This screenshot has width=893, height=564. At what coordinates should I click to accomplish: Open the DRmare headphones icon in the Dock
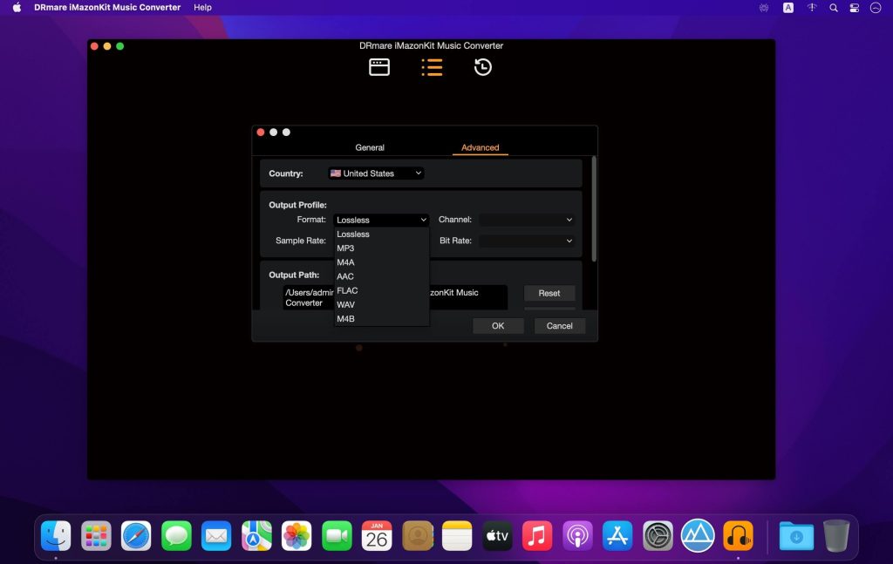tap(738, 535)
